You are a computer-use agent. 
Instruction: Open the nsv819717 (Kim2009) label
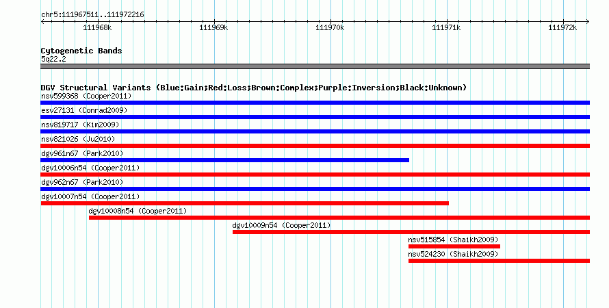point(80,125)
